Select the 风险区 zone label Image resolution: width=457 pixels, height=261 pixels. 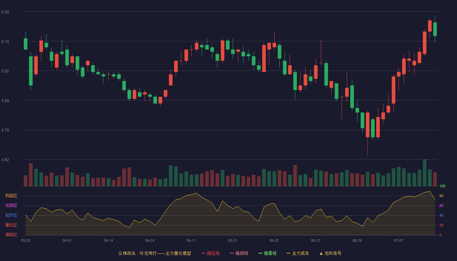(11, 196)
